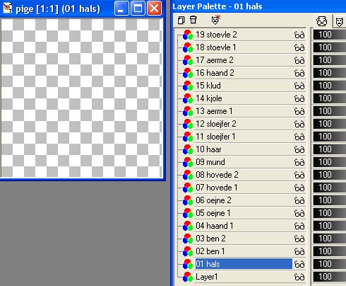Click the transparent canvas of pige image
The width and height of the screenshot is (346, 286).
click(82, 98)
